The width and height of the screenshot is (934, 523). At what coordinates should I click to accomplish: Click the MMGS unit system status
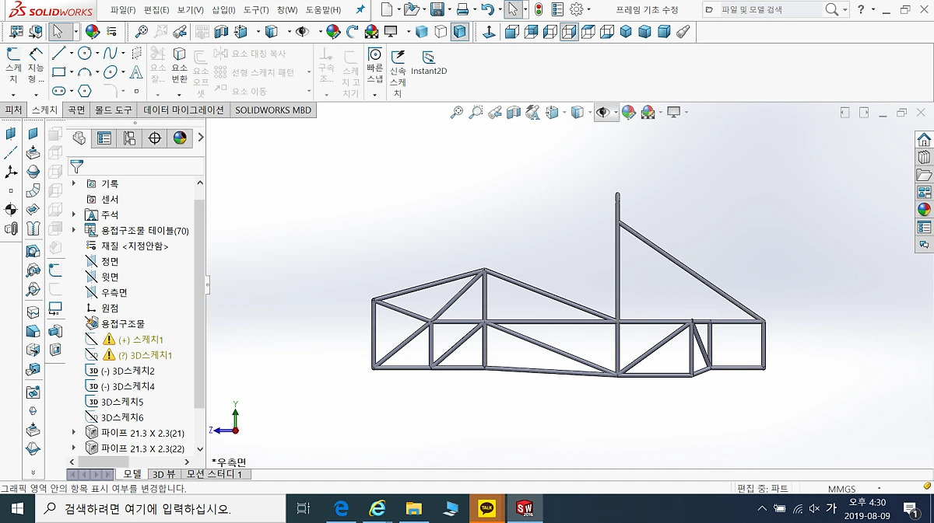coord(841,489)
